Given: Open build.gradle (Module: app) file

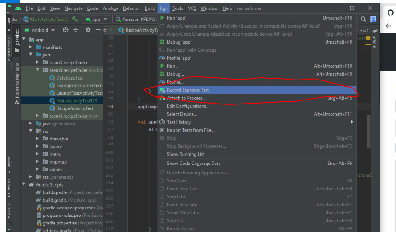Looking at the screenshot, I should 69,200.
